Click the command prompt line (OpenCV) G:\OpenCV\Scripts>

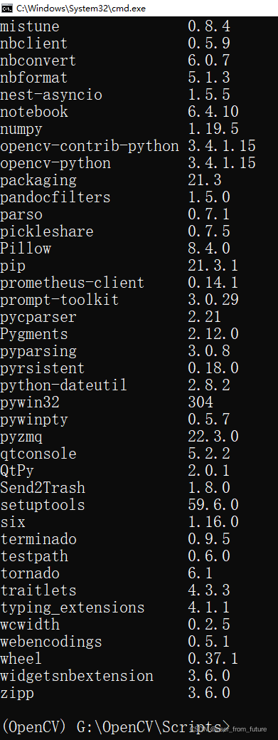[x=116, y=726]
